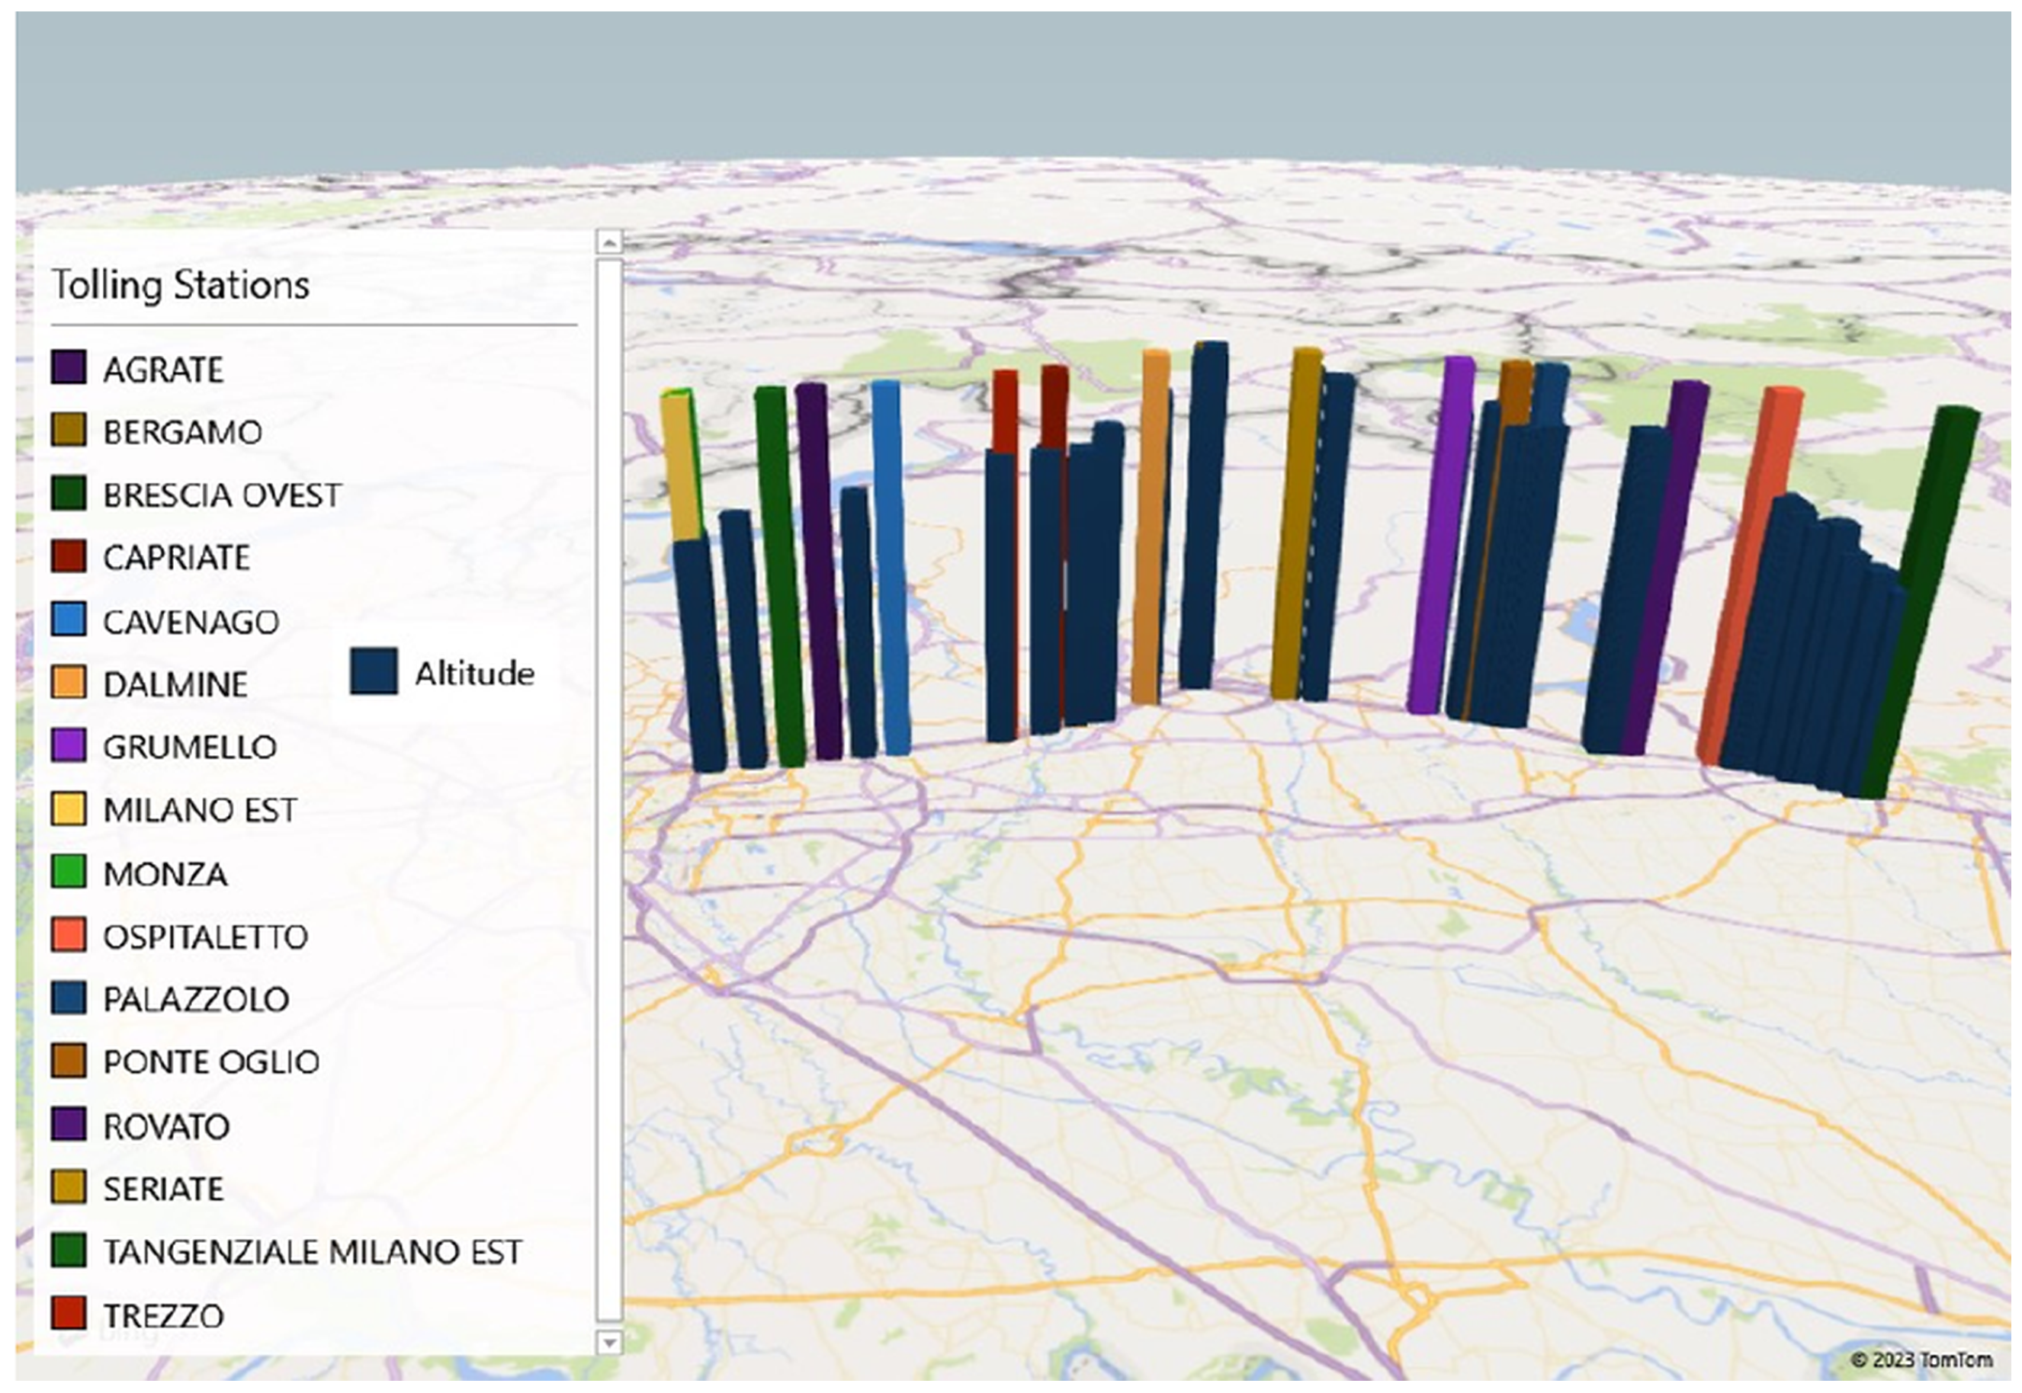Click the DALMINE orange legend swatch

[x=69, y=683]
